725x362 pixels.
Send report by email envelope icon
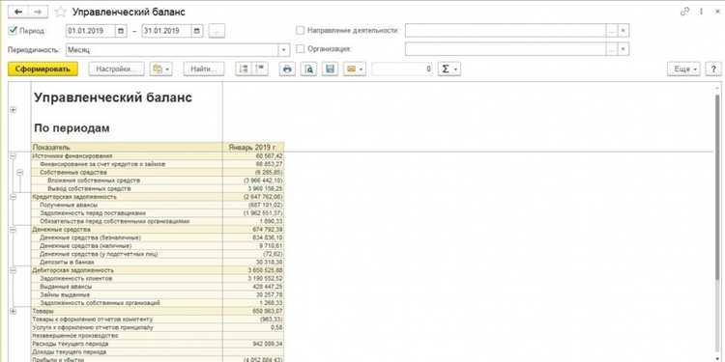click(x=355, y=69)
